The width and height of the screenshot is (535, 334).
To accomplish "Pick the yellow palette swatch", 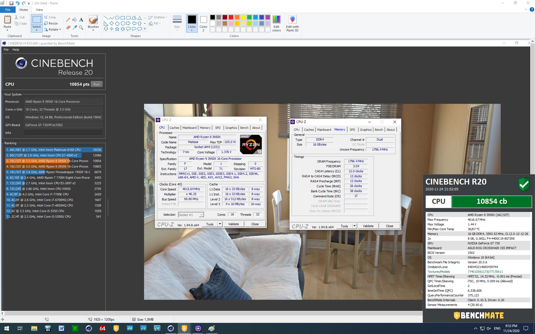I will click(243, 17).
